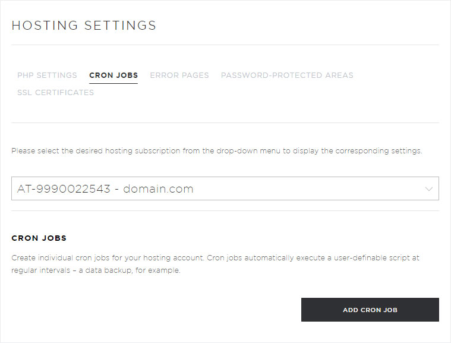This screenshot has width=451, height=343.
Task: Click the cron jobs description paragraph
Action: click(x=216, y=264)
